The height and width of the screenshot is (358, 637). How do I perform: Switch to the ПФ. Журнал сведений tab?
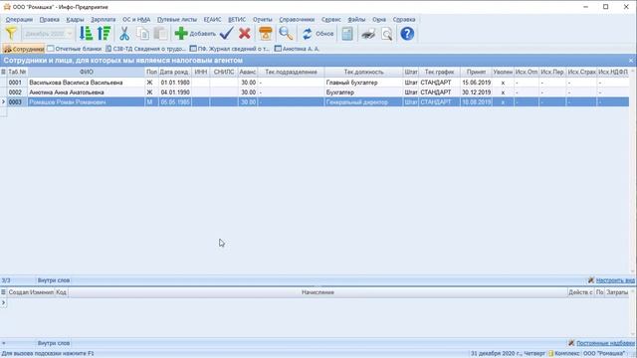click(230, 49)
